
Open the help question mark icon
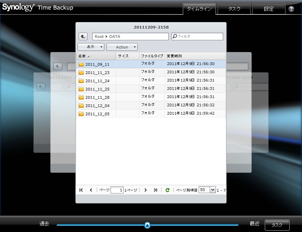tap(291, 9)
